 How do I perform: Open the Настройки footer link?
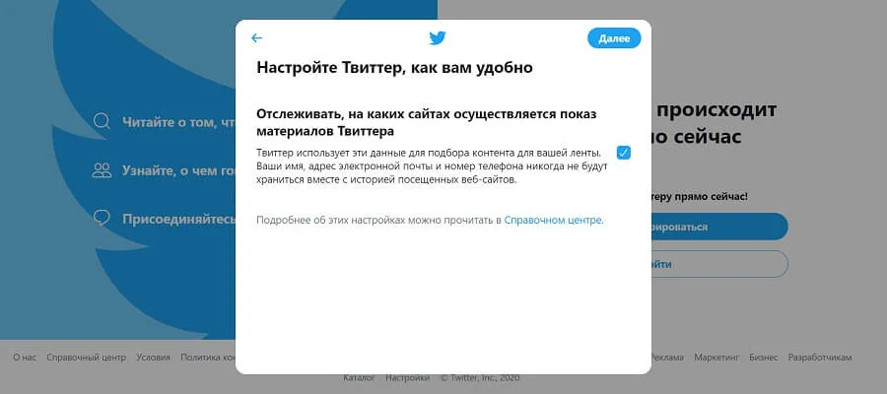[407, 377]
